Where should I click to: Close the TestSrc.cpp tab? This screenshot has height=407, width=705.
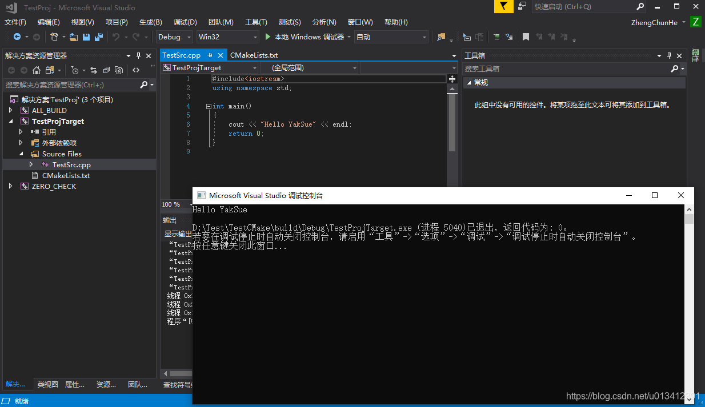point(220,55)
